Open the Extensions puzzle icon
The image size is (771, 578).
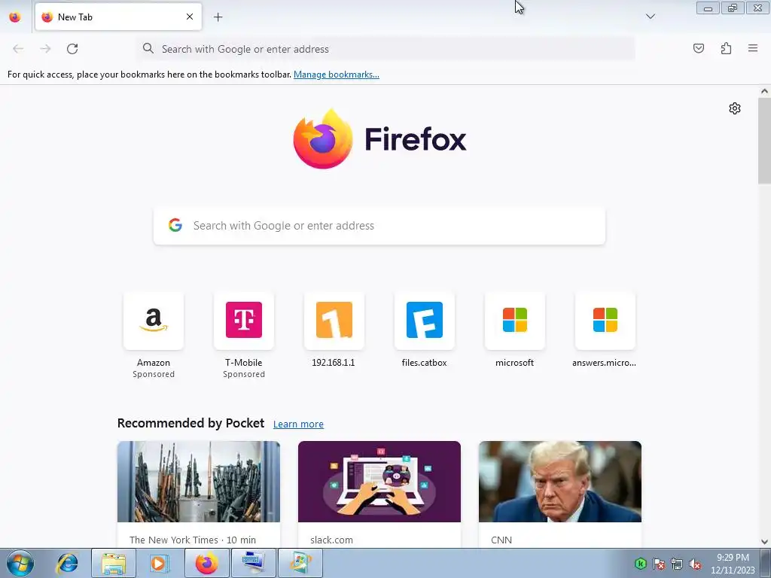[x=726, y=48]
